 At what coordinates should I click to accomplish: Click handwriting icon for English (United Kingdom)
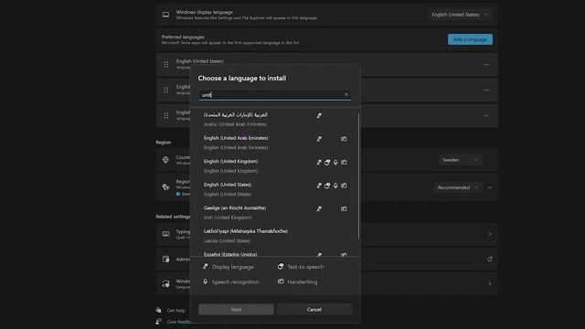[344, 163]
